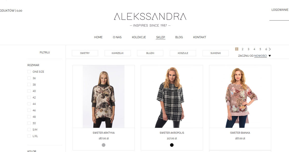Check the size 44 filter box
The height and width of the screenshot is (152, 289).
point(29,104)
